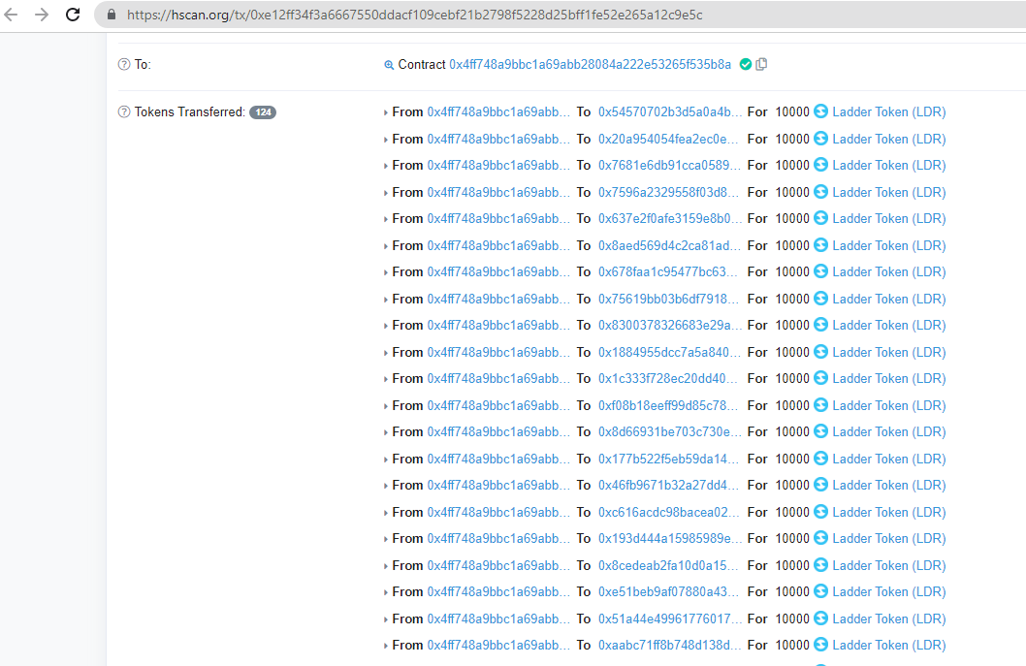Expand transfer row to 0x8aed569d4c2ca81ad
This screenshot has height=666, width=1026.
coord(385,246)
